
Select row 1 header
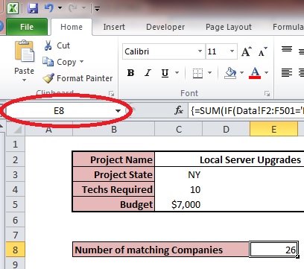(x=16, y=144)
